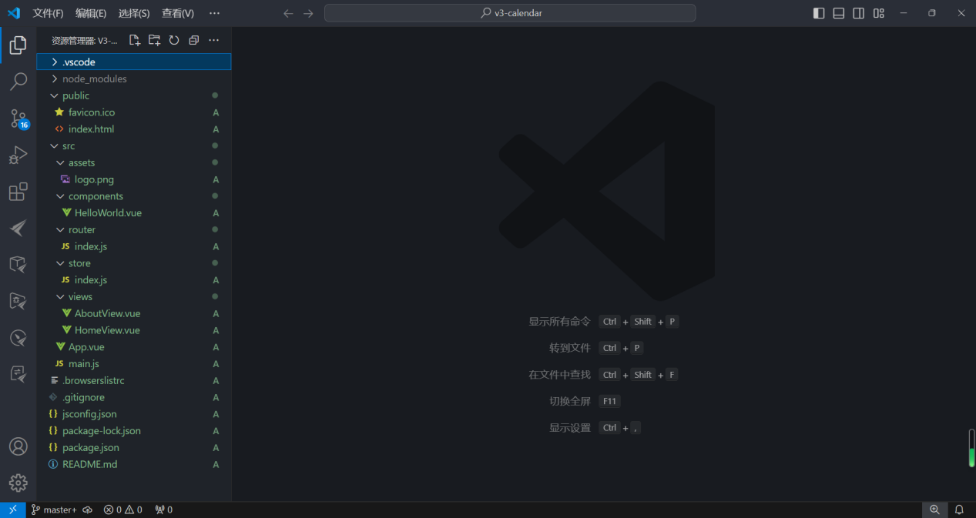
Task: Click the explorer title 资源管理器: V3-...
Action: coord(85,40)
